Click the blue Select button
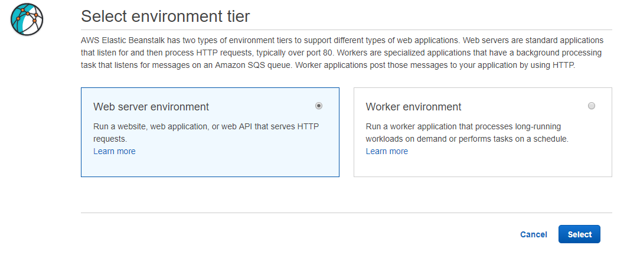Screen dimensions: 627x258 [579, 234]
